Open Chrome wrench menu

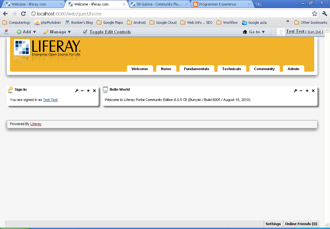325,14
